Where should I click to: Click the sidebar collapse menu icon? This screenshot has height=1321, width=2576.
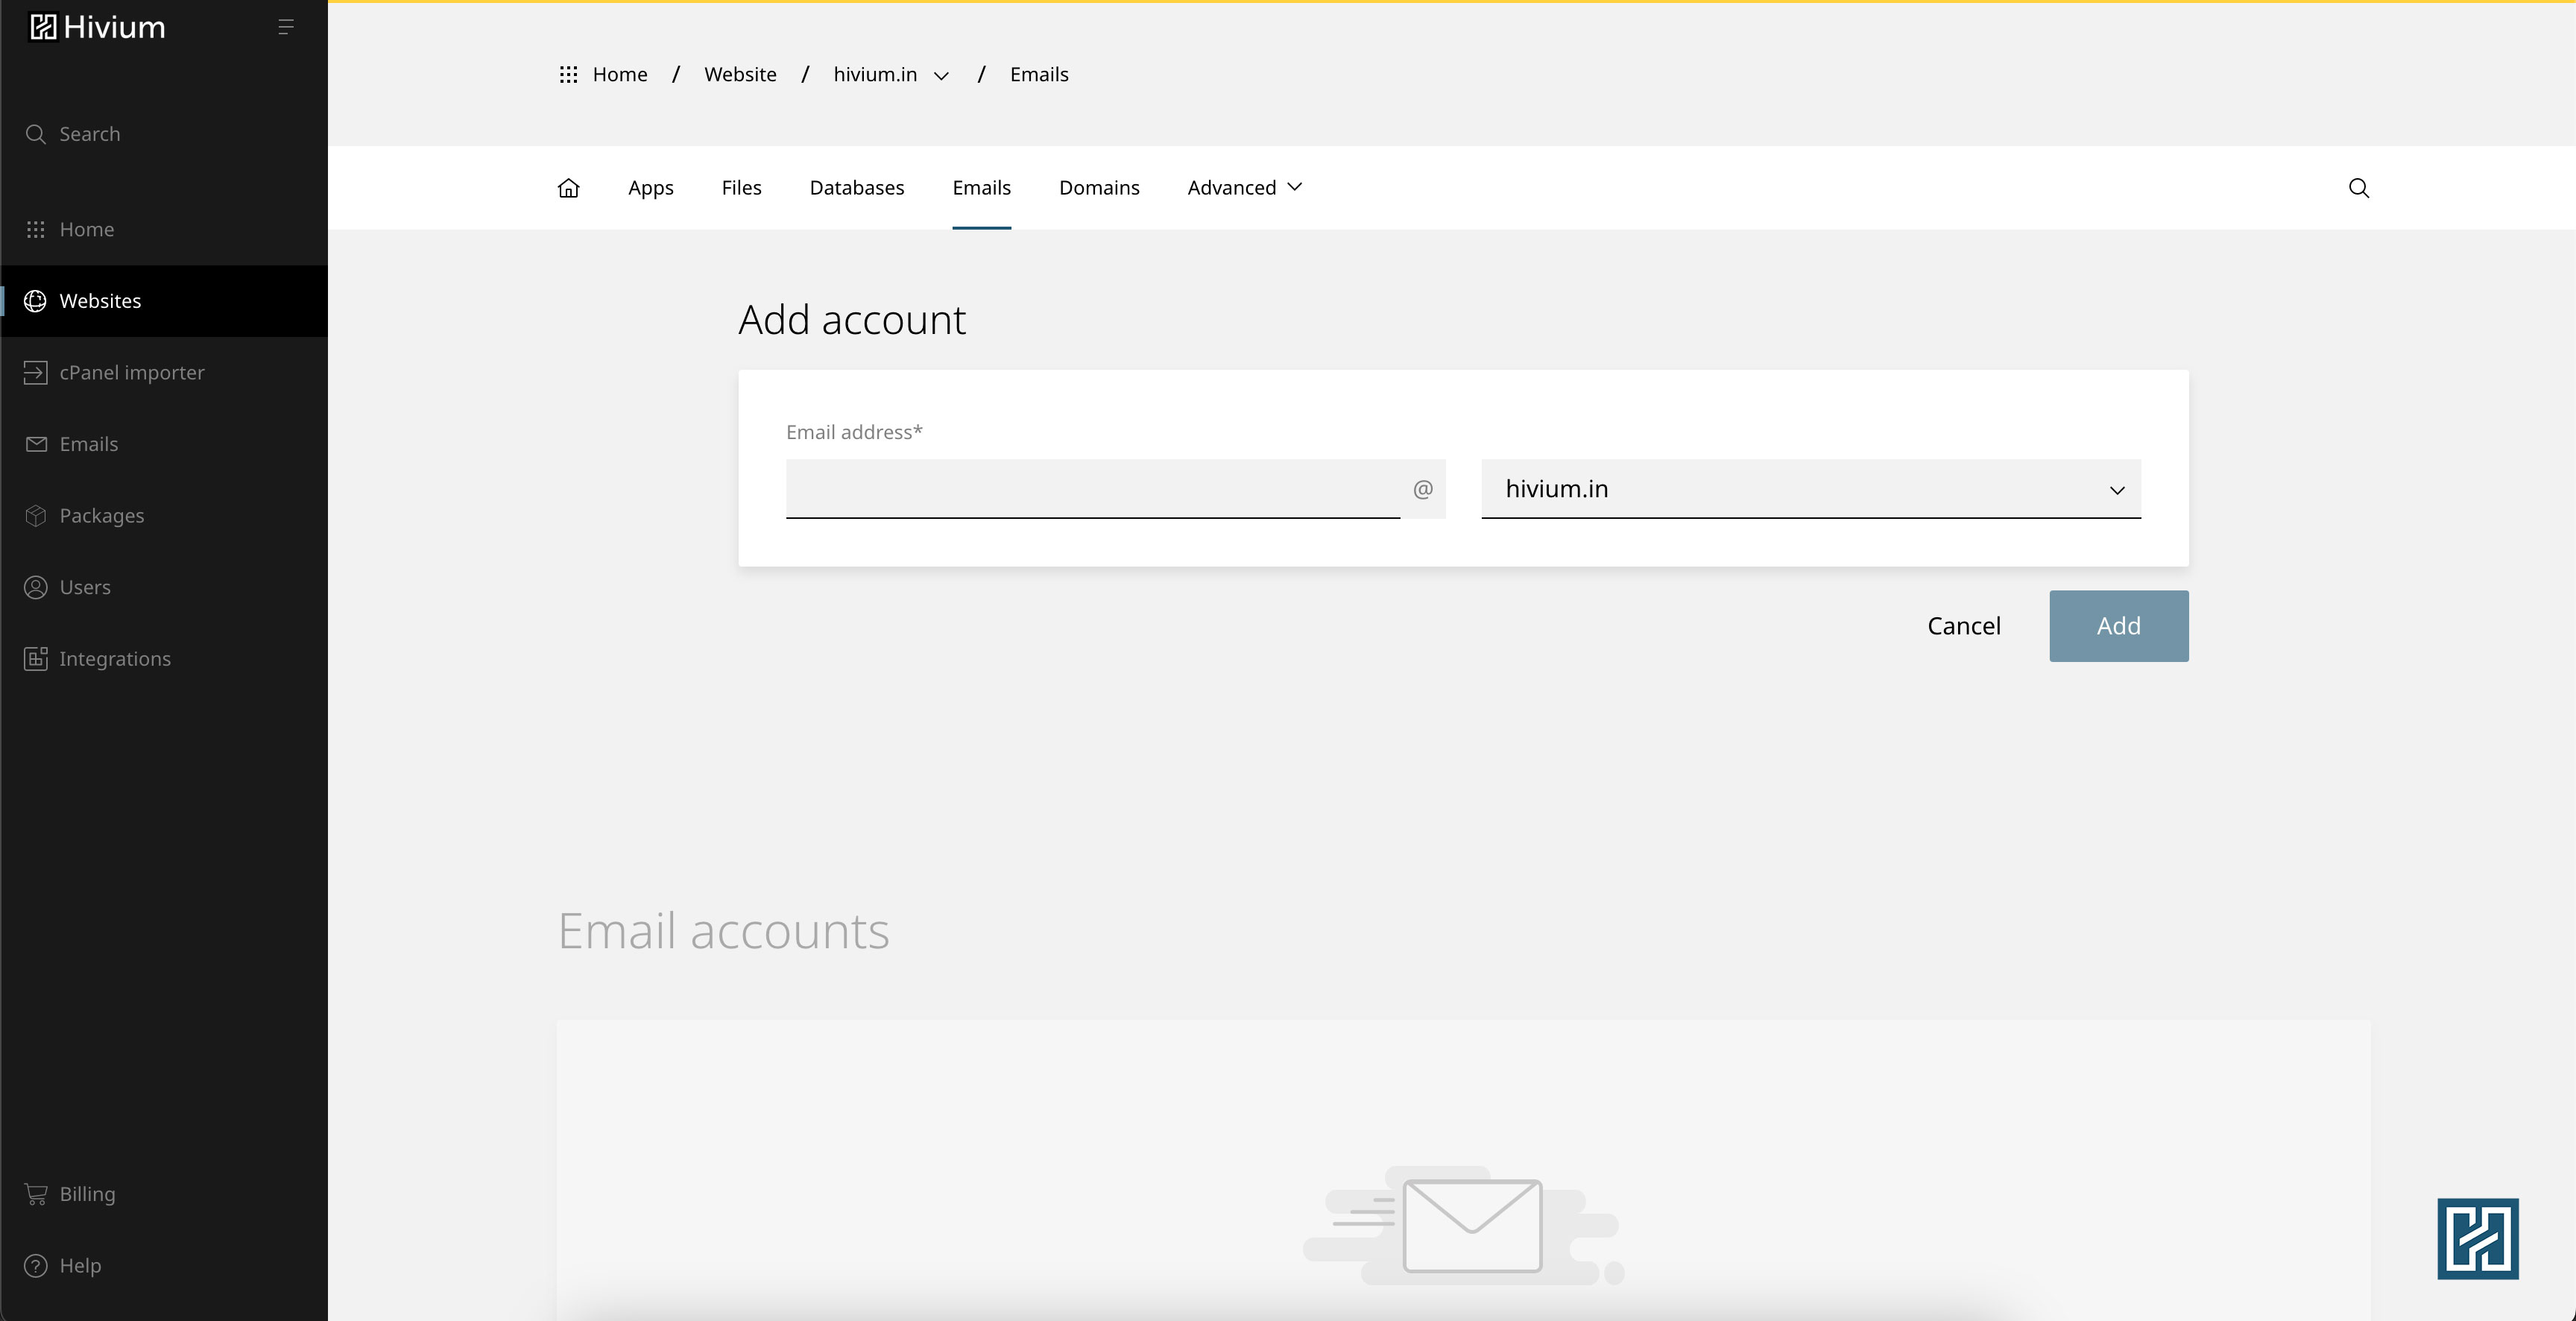[285, 27]
